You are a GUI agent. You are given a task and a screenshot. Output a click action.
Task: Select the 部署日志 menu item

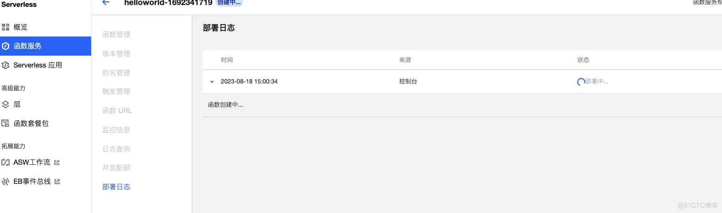(x=116, y=187)
